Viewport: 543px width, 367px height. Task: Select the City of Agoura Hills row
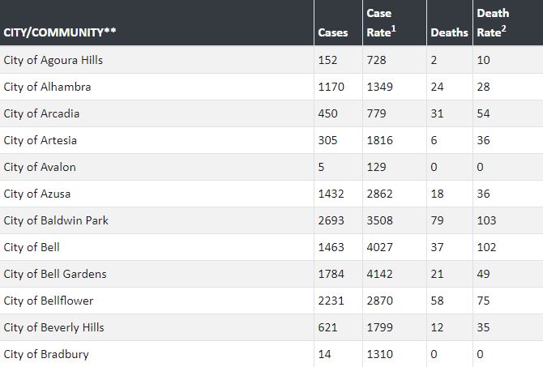tap(53, 60)
